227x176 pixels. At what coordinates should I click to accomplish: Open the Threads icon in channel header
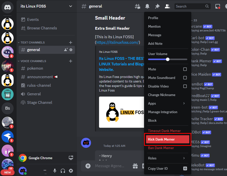click(138, 6)
